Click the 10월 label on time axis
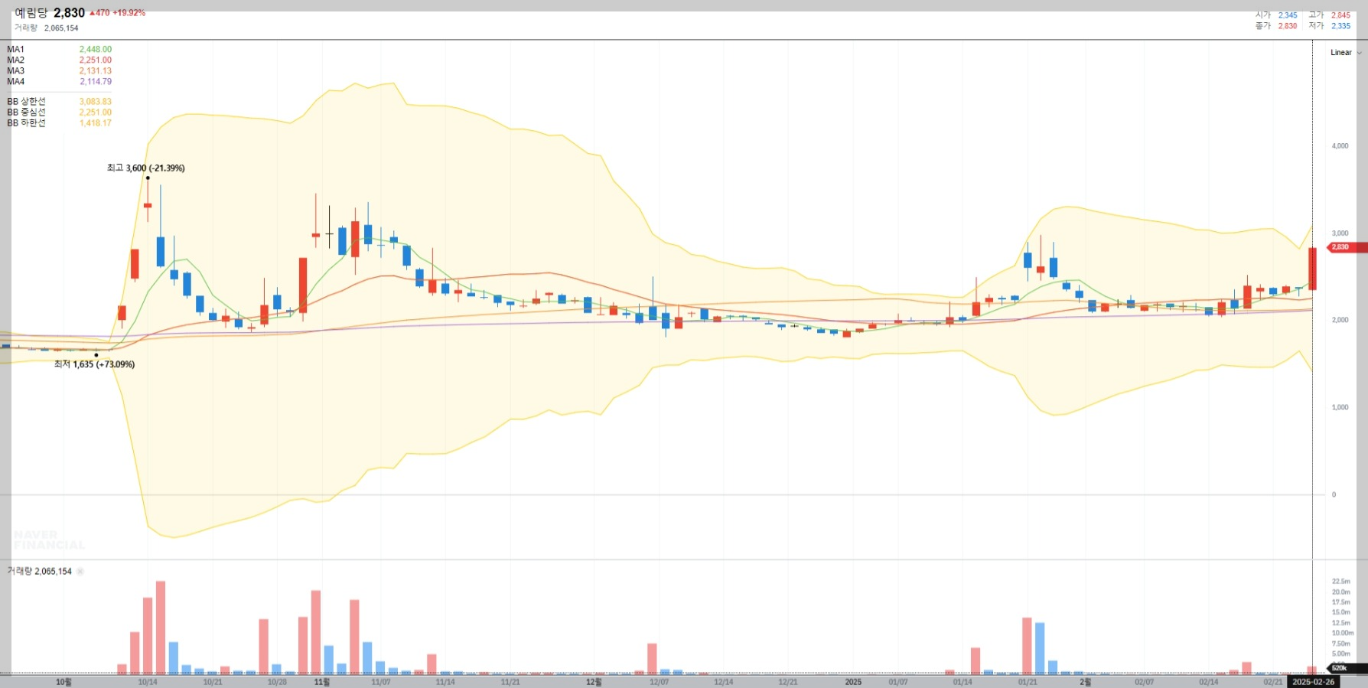 pyautogui.click(x=64, y=682)
